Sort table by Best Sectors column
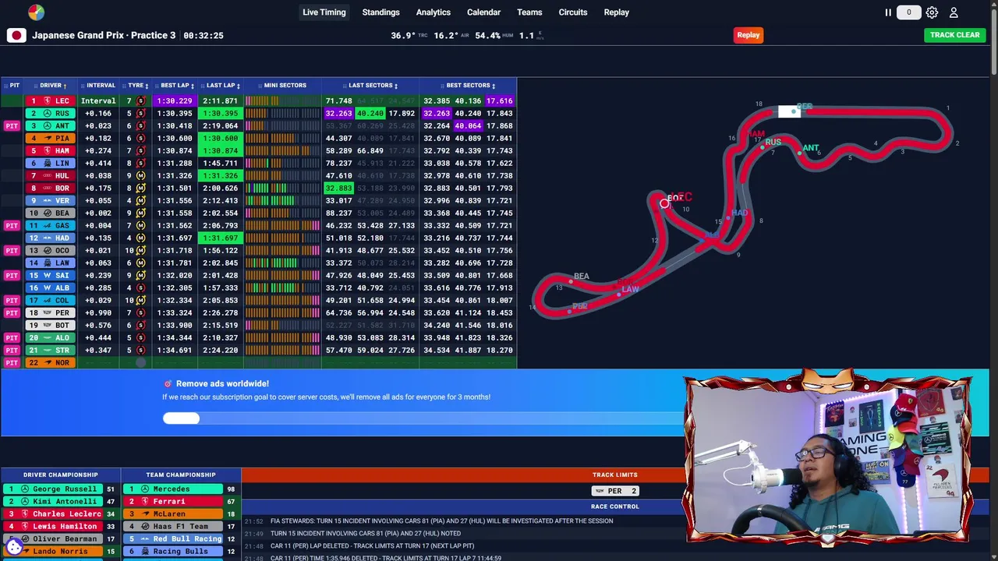Image resolution: width=998 pixels, height=561 pixels. point(469,86)
